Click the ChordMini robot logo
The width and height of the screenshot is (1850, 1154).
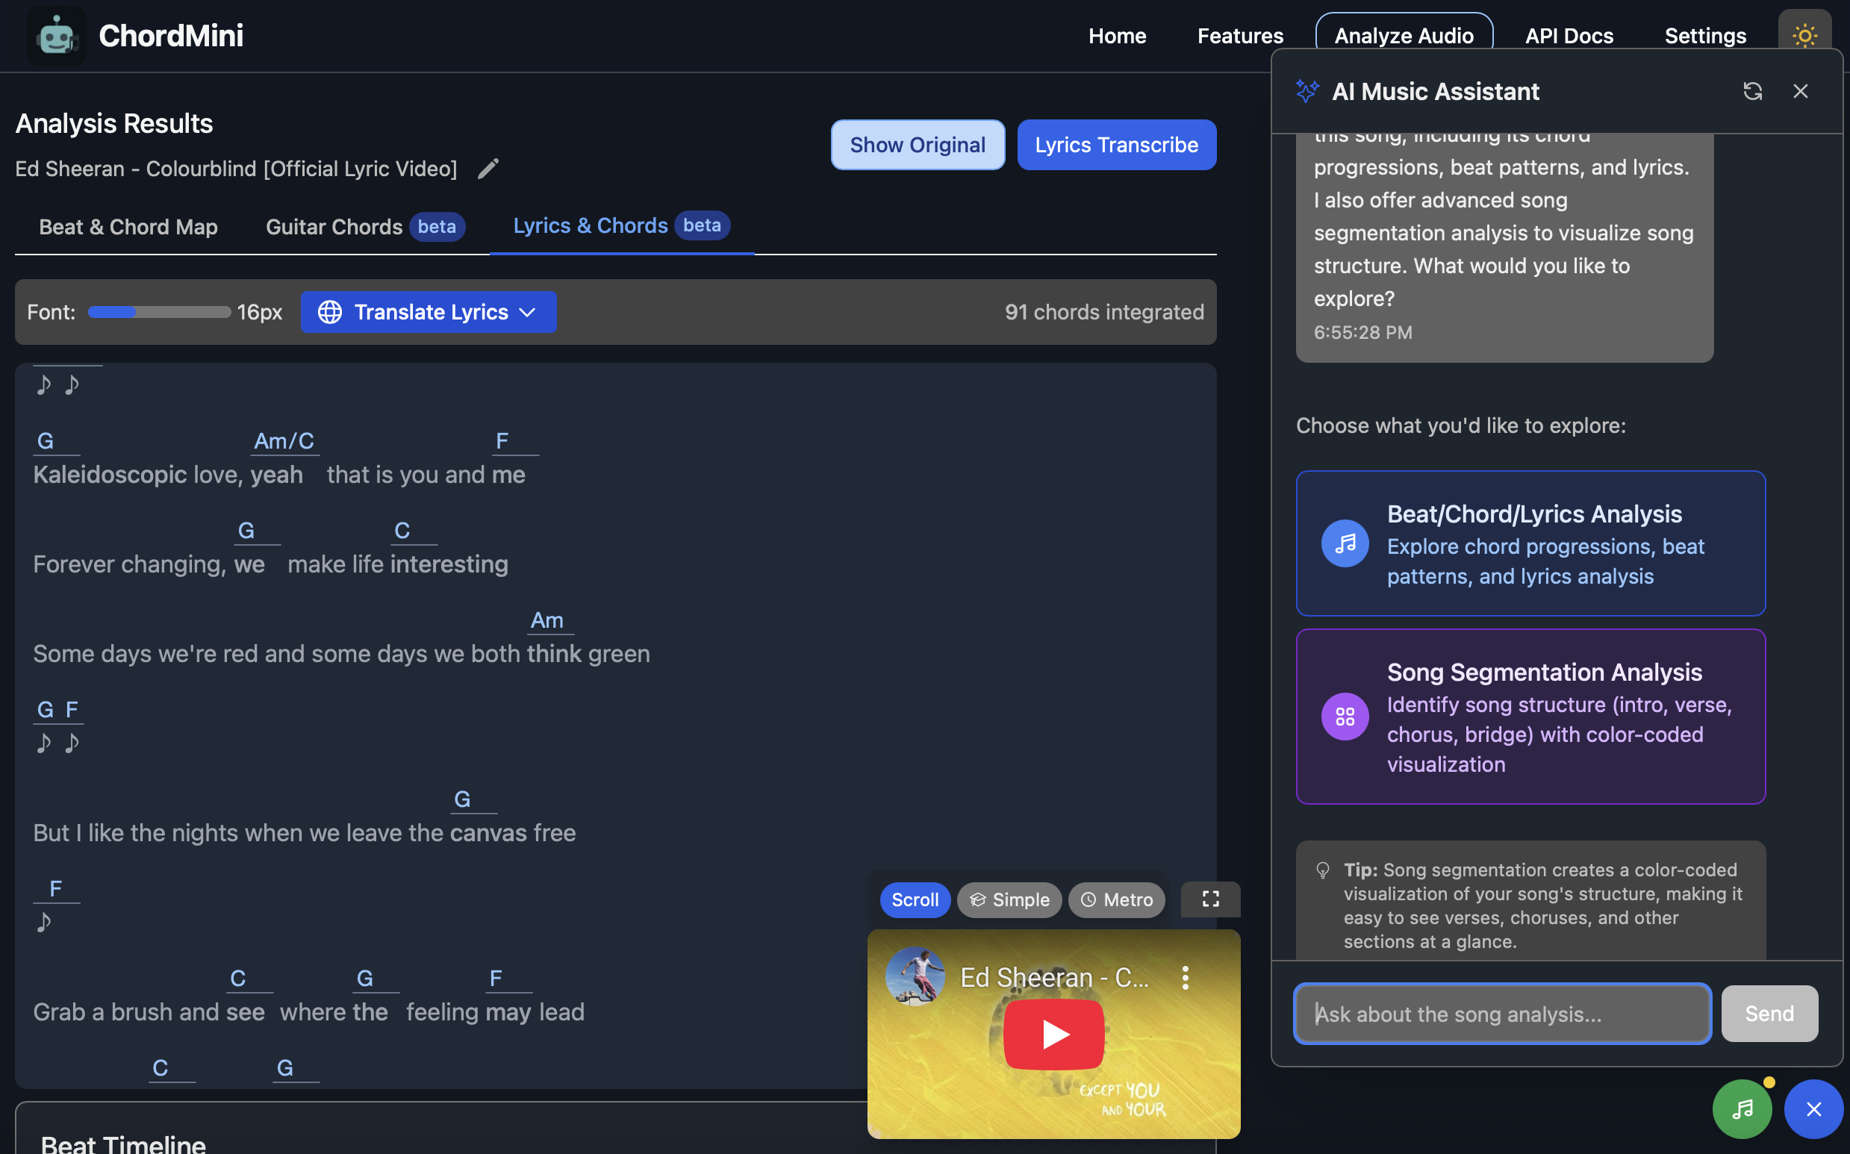[x=57, y=36]
